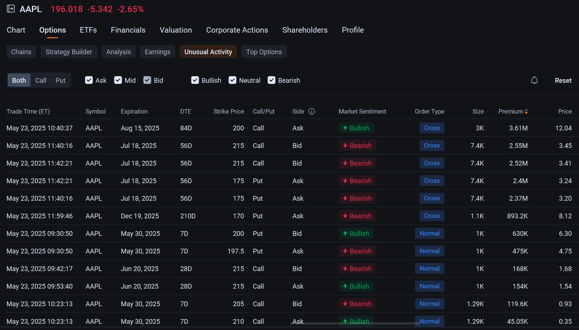Click the DTE column header
The height and width of the screenshot is (330, 579).
click(186, 111)
